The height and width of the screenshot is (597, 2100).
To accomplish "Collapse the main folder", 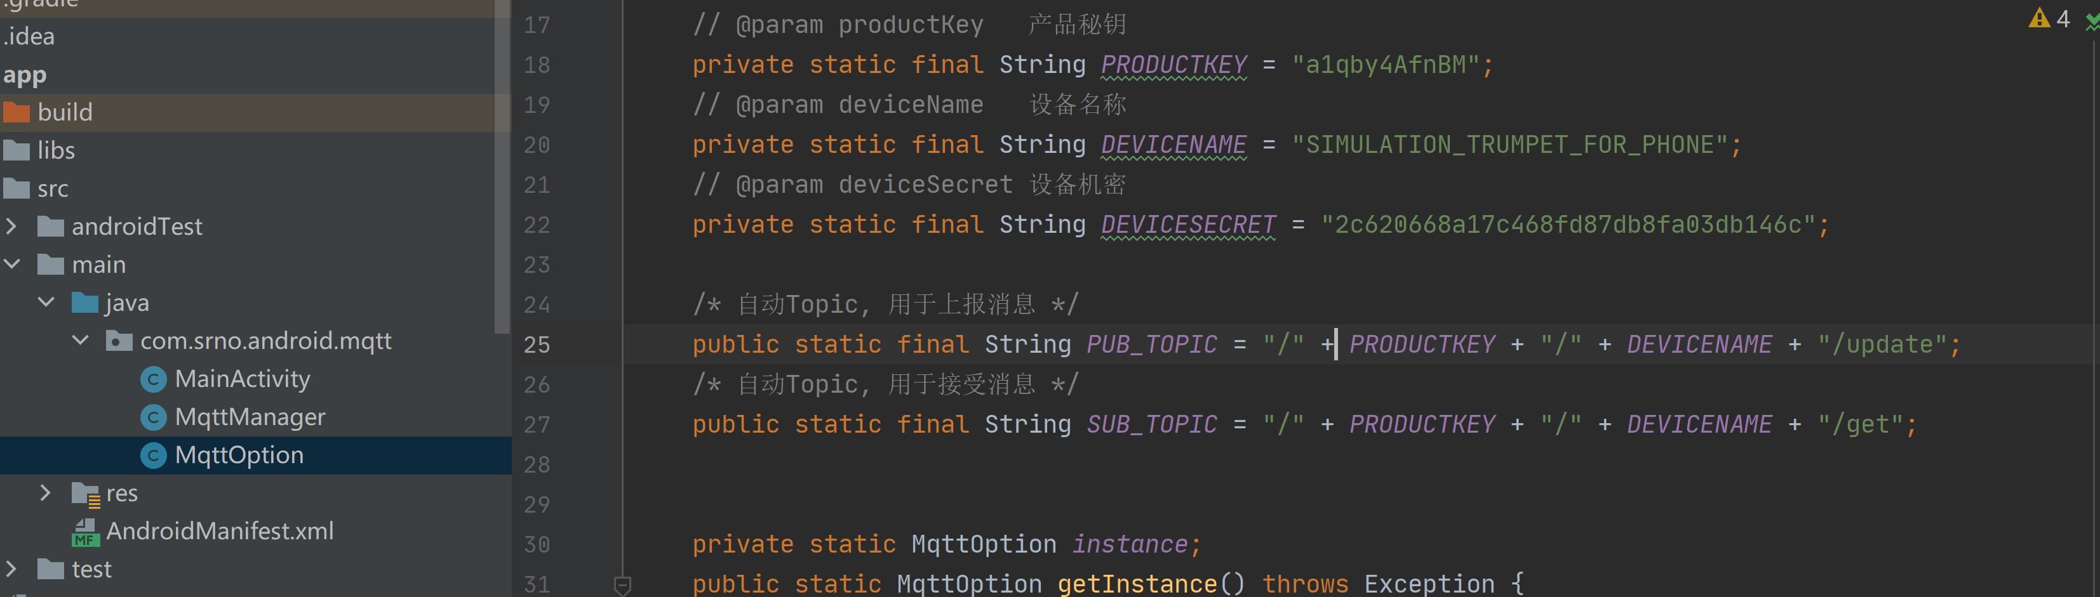I will click(12, 265).
